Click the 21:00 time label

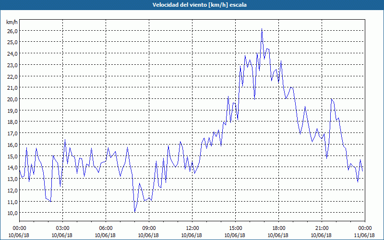(322, 228)
